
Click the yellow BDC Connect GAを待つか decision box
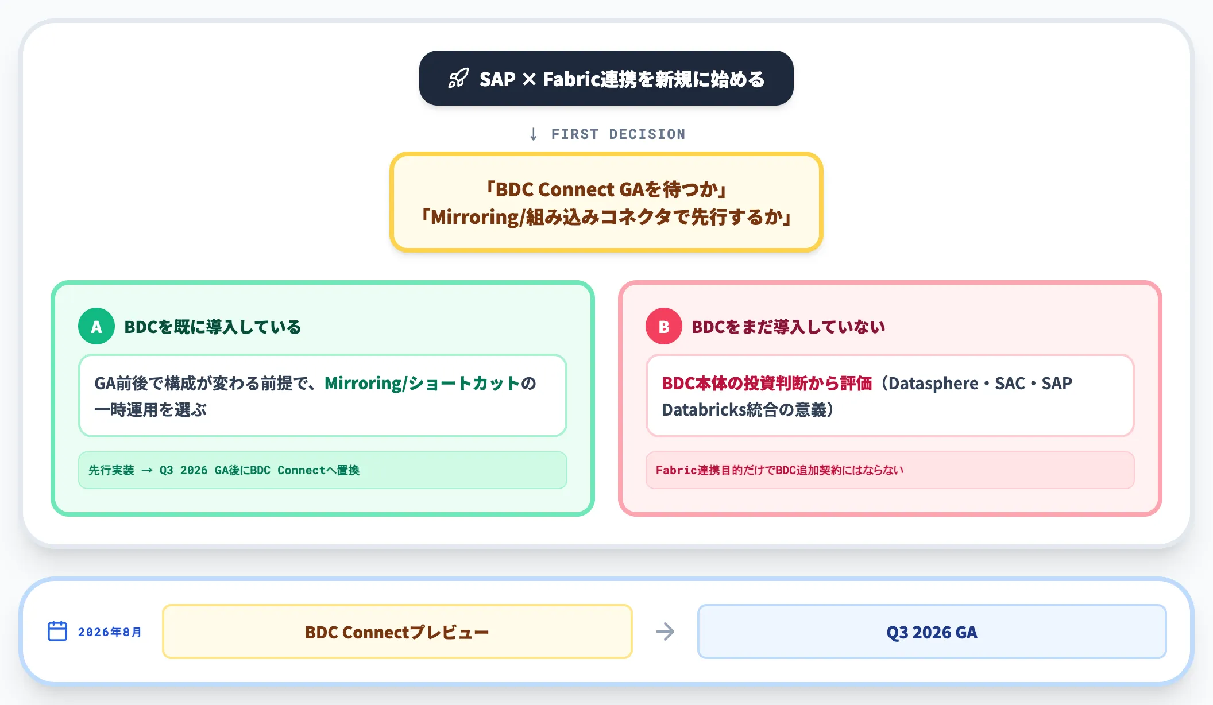tap(606, 202)
